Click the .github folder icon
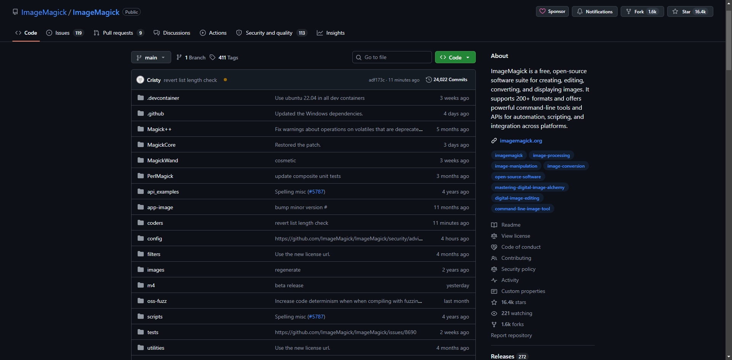This screenshot has width=732, height=360. point(141,114)
